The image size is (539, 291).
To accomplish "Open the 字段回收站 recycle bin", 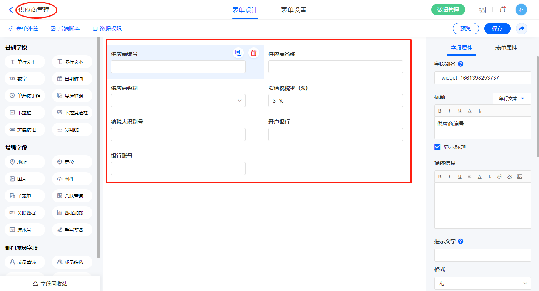I will [50, 284].
